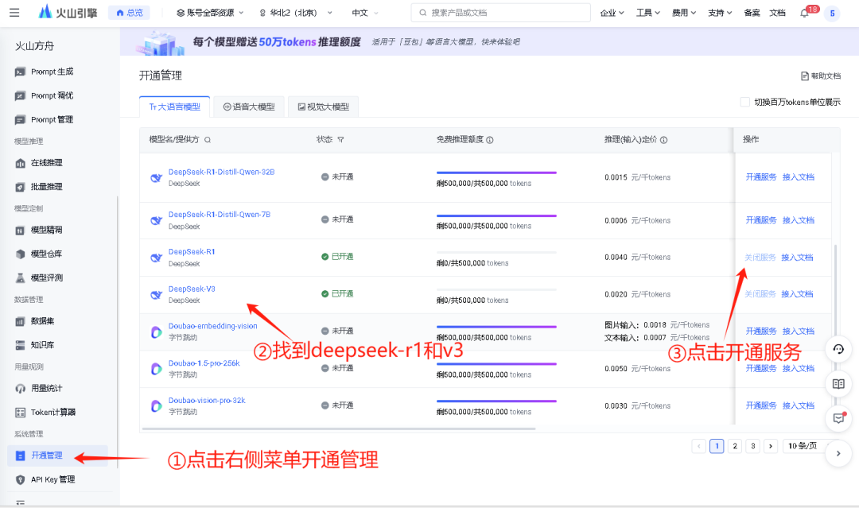Click the 模型仓库 sidebar icon

[20, 254]
